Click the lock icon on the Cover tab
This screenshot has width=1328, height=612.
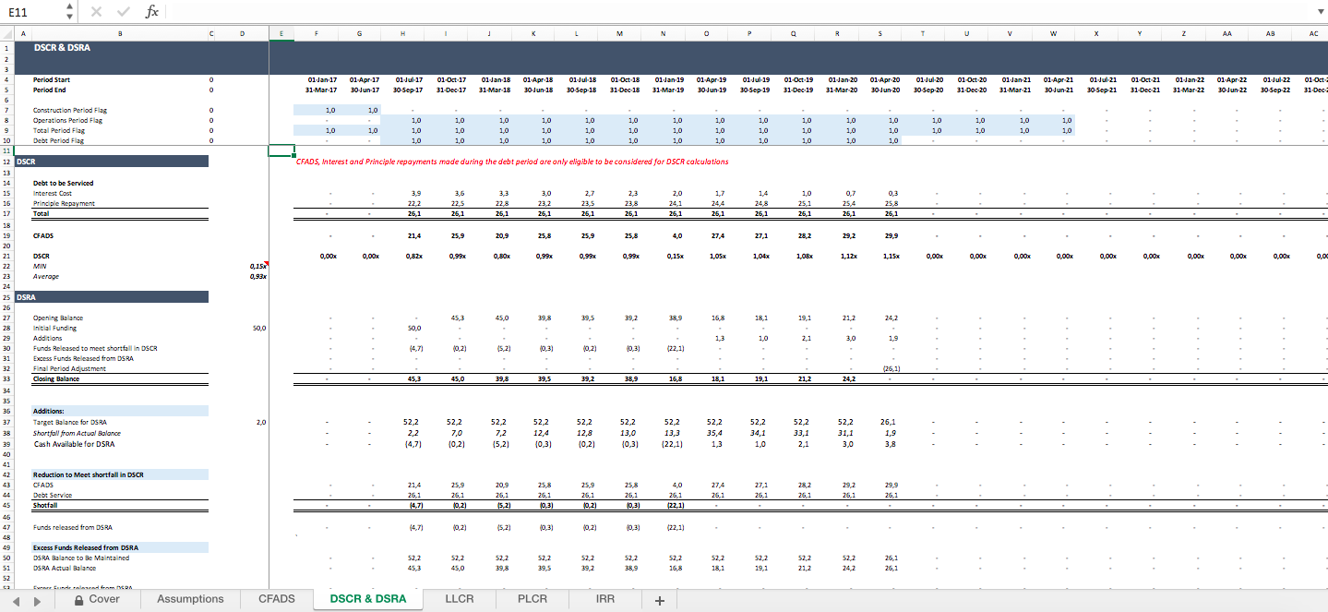click(x=79, y=599)
